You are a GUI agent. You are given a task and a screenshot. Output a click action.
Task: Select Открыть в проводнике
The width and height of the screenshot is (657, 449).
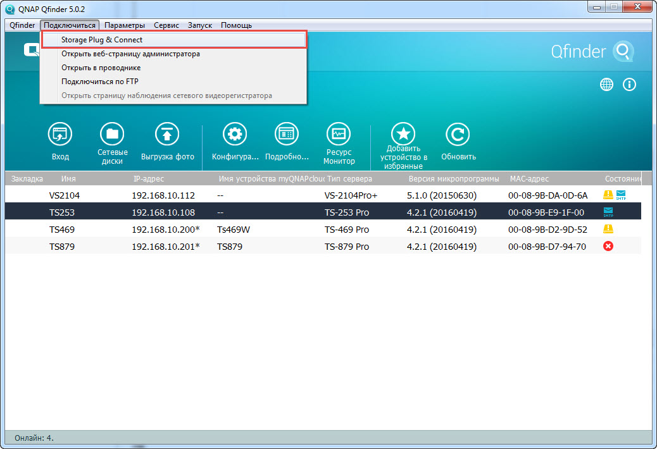click(x=174, y=68)
